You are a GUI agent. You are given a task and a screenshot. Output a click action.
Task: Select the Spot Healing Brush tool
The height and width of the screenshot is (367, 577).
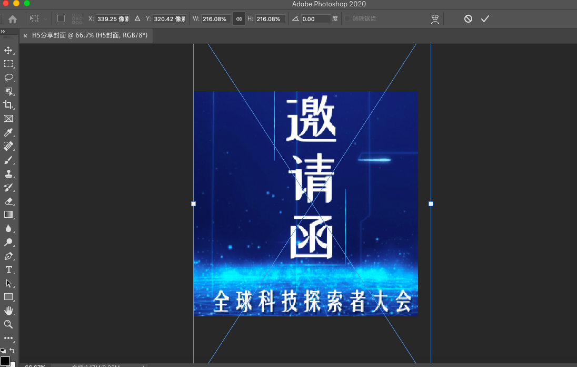[8, 146]
